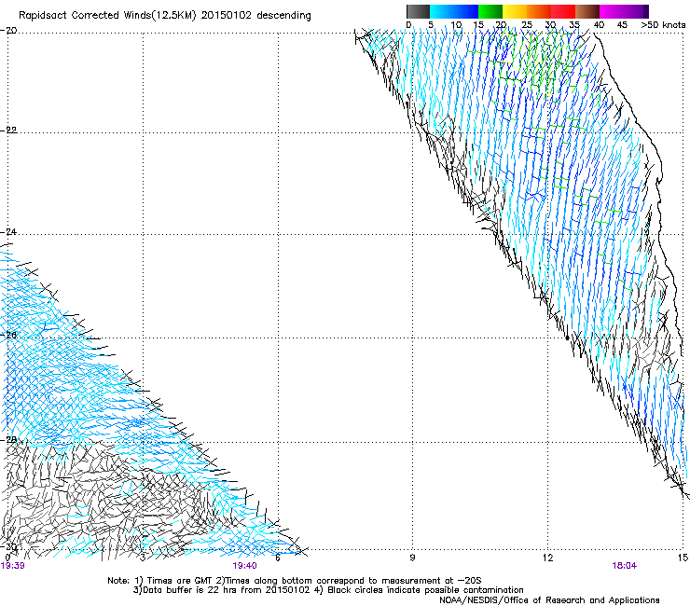Click the '40' legend scale number
The height and width of the screenshot is (606, 690).
point(599,25)
